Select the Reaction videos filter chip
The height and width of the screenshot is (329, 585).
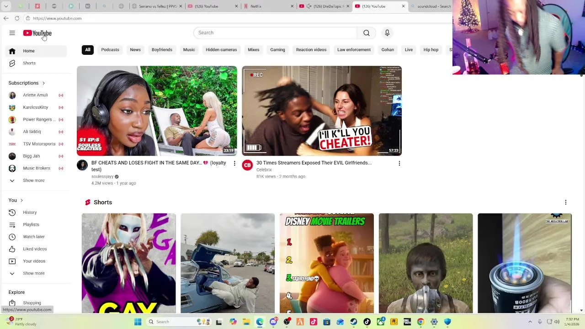311,50
